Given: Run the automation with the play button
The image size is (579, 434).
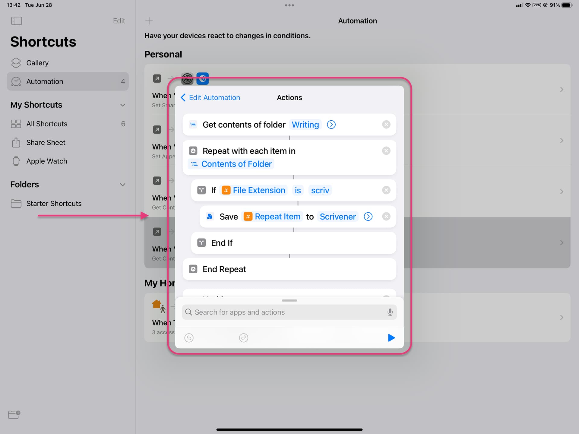Looking at the screenshot, I should (391, 338).
